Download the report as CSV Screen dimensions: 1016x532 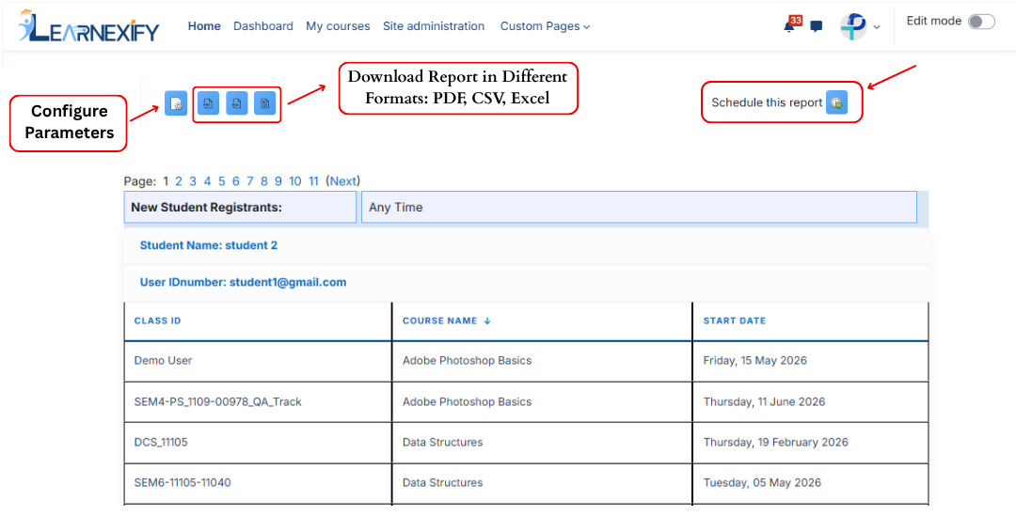pos(236,102)
